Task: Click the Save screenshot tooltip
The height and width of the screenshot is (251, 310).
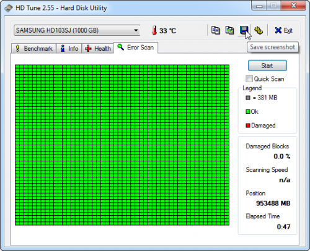Action: pyautogui.click(x=273, y=47)
